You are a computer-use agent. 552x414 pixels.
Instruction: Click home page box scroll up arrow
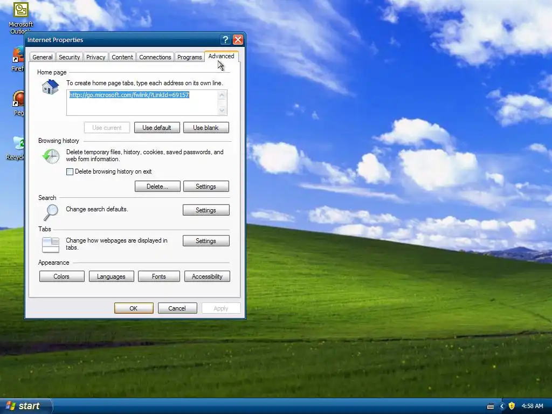[x=222, y=95]
